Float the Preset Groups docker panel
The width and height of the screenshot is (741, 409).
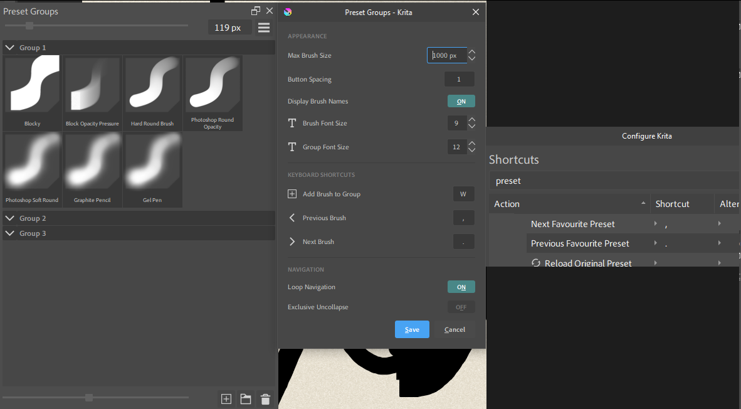pyautogui.click(x=256, y=11)
